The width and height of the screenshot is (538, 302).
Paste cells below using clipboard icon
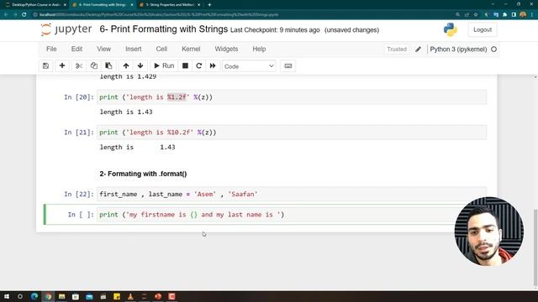pyautogui.click(x=108, y=65)
